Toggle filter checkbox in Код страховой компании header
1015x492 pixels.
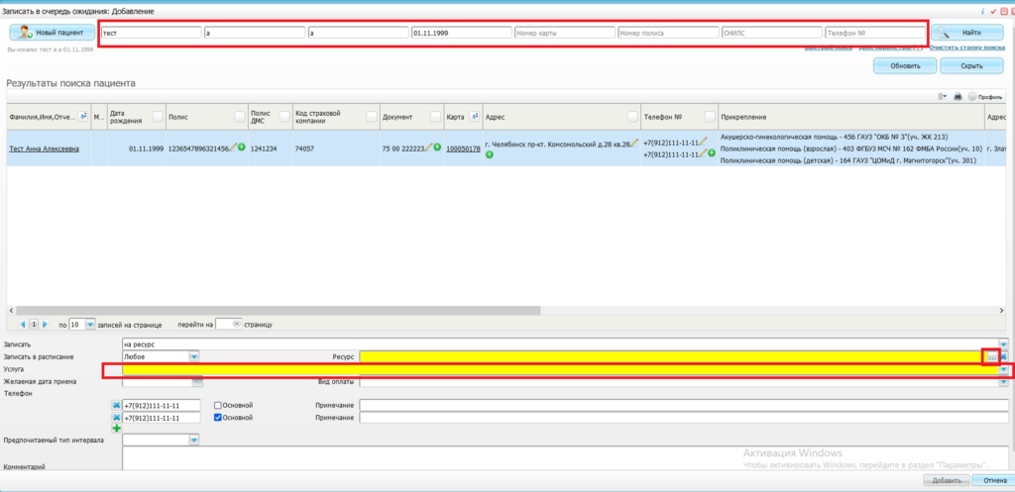point(371,117)
